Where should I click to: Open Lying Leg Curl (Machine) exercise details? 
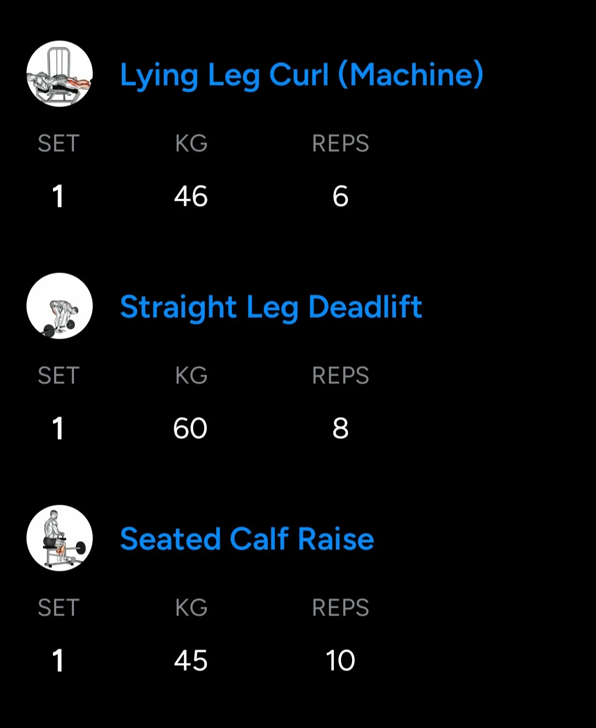(x=301, y=75)
